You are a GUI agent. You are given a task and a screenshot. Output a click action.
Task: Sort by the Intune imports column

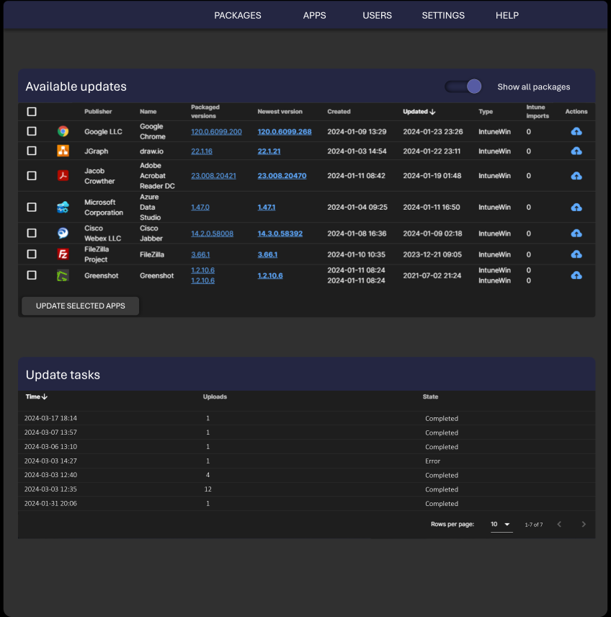tap(538, 112)
